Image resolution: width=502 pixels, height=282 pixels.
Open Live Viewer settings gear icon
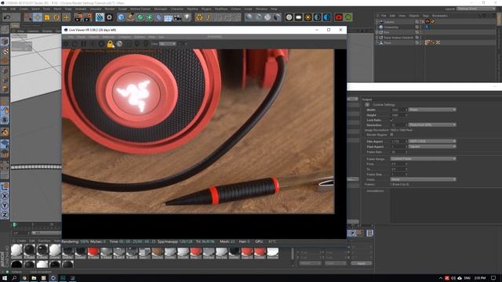tap(101, 44)
